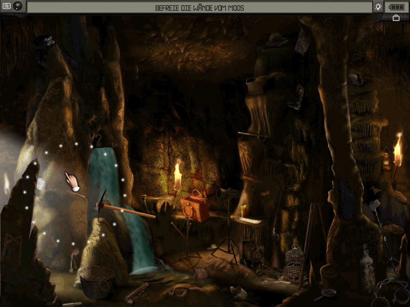Click the spotlight on the tripod
This screenshot has width=410, height=307.
click(227, 194)
